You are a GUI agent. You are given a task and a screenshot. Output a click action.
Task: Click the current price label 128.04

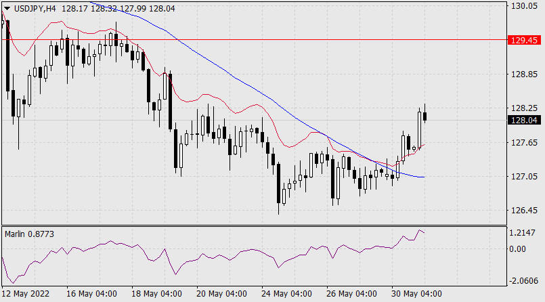[524, 121]
